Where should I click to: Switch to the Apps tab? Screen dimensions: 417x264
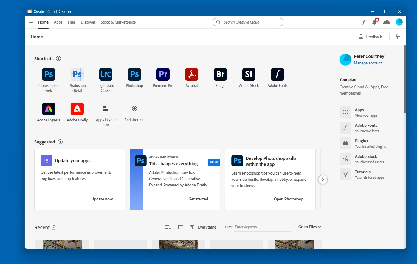(x=58, y=22)
